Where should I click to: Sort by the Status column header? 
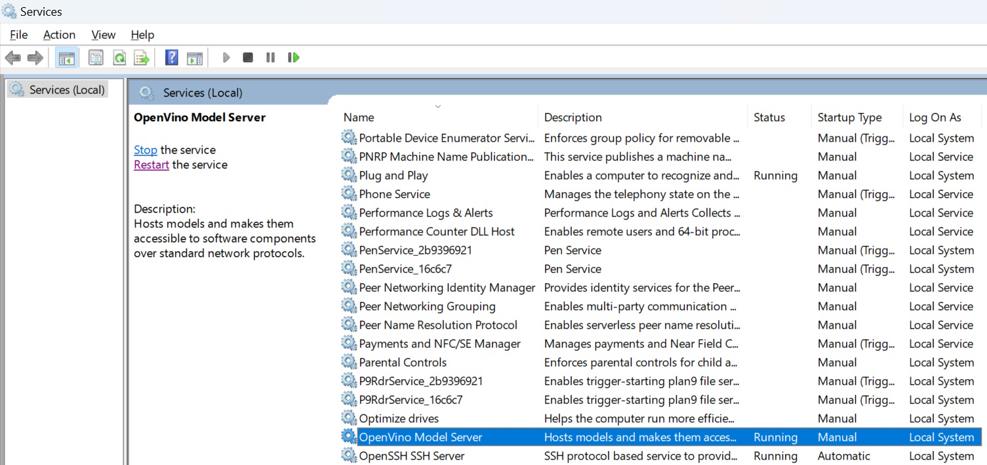click(769, 117)
